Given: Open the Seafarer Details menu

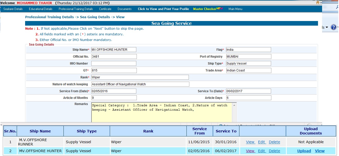Looking at the screenshot, I should (x=13, y=9).
